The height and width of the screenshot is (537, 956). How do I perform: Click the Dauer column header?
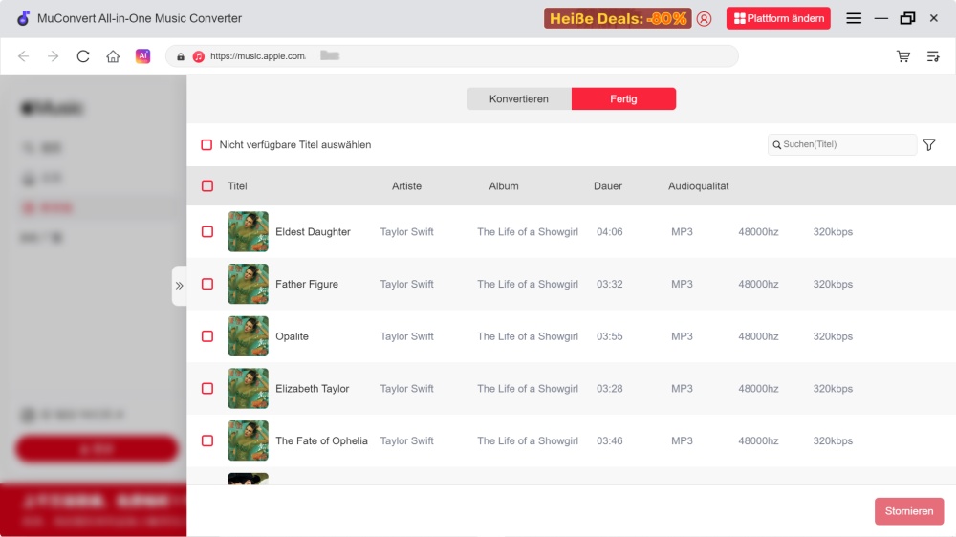point(608,186)
